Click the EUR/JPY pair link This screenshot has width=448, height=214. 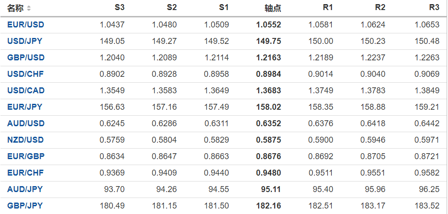point(25,107)
